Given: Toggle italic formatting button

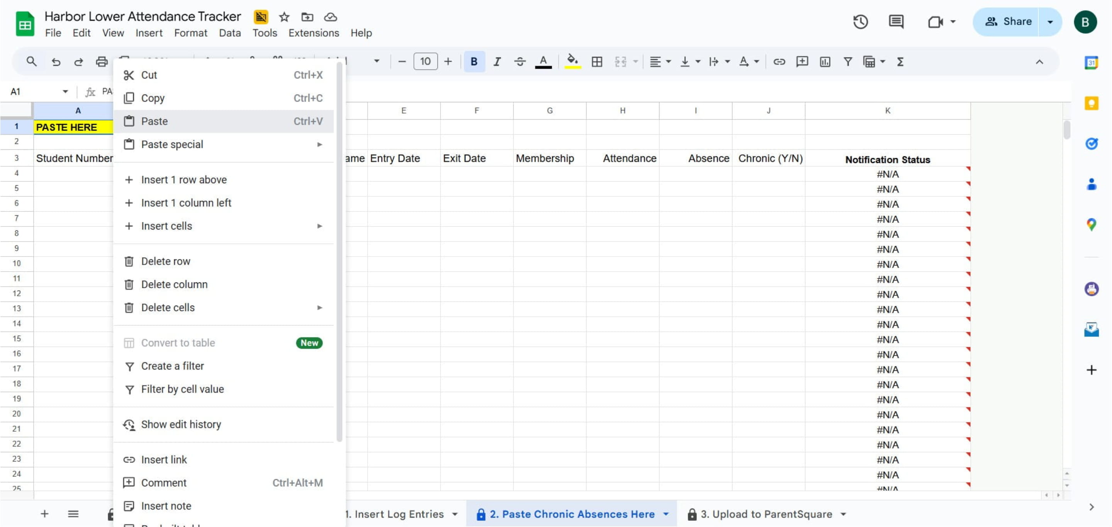Looking at the screenshot, I should click(497, 62).
